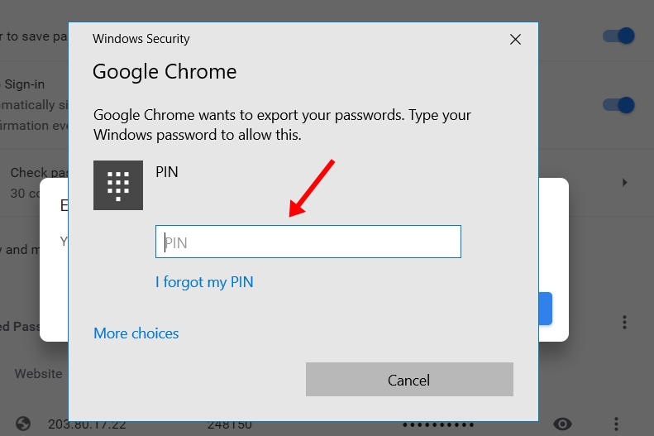Close the Windows Security dialog
Screen dimensions: 654x436
tap(515, 39)
